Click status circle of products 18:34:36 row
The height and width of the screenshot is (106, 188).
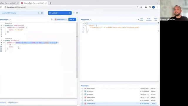pos(82,100)
